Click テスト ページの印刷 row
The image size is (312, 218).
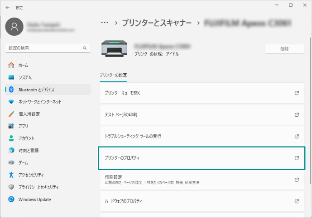(x=121, y=115)
